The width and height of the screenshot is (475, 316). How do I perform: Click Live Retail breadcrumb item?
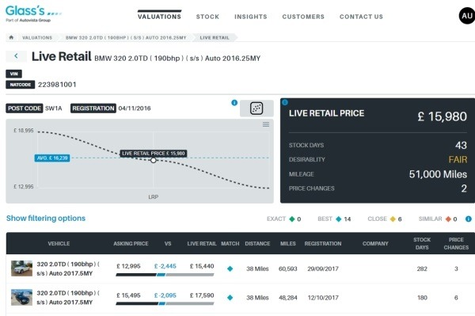[x=215, y=37]
